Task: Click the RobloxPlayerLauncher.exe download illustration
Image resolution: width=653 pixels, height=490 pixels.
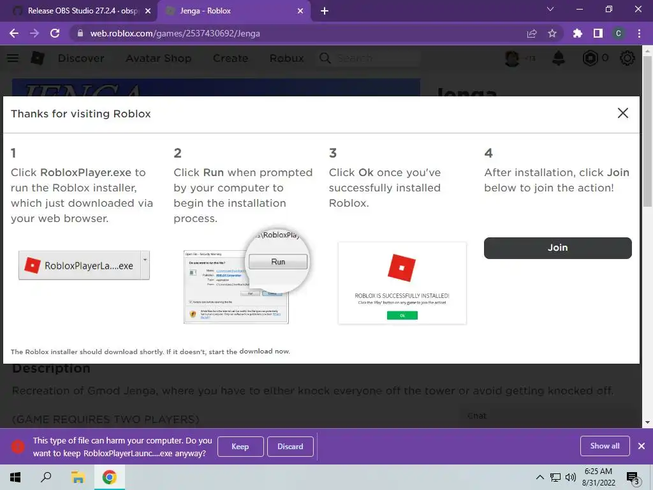Action: pyautogui.click(x=84, y=265)
